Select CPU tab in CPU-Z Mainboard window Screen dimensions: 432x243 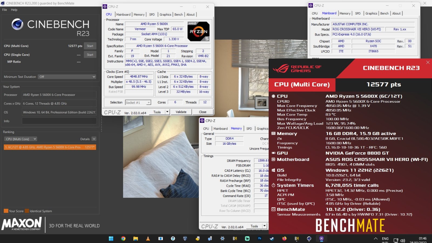[x=315, y=13]
